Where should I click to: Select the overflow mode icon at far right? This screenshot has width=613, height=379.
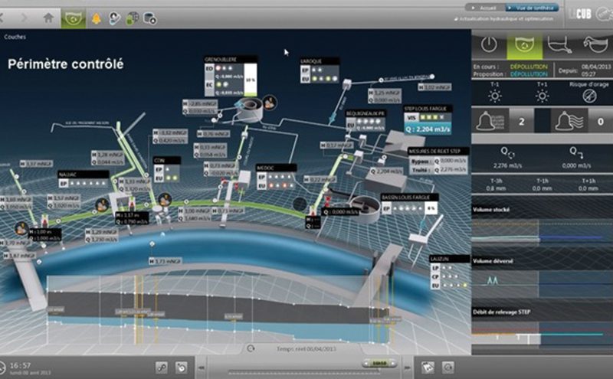[x=595, y=46]
